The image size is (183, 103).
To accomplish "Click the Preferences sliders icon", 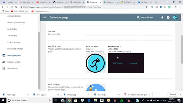I will click(4, 68).
